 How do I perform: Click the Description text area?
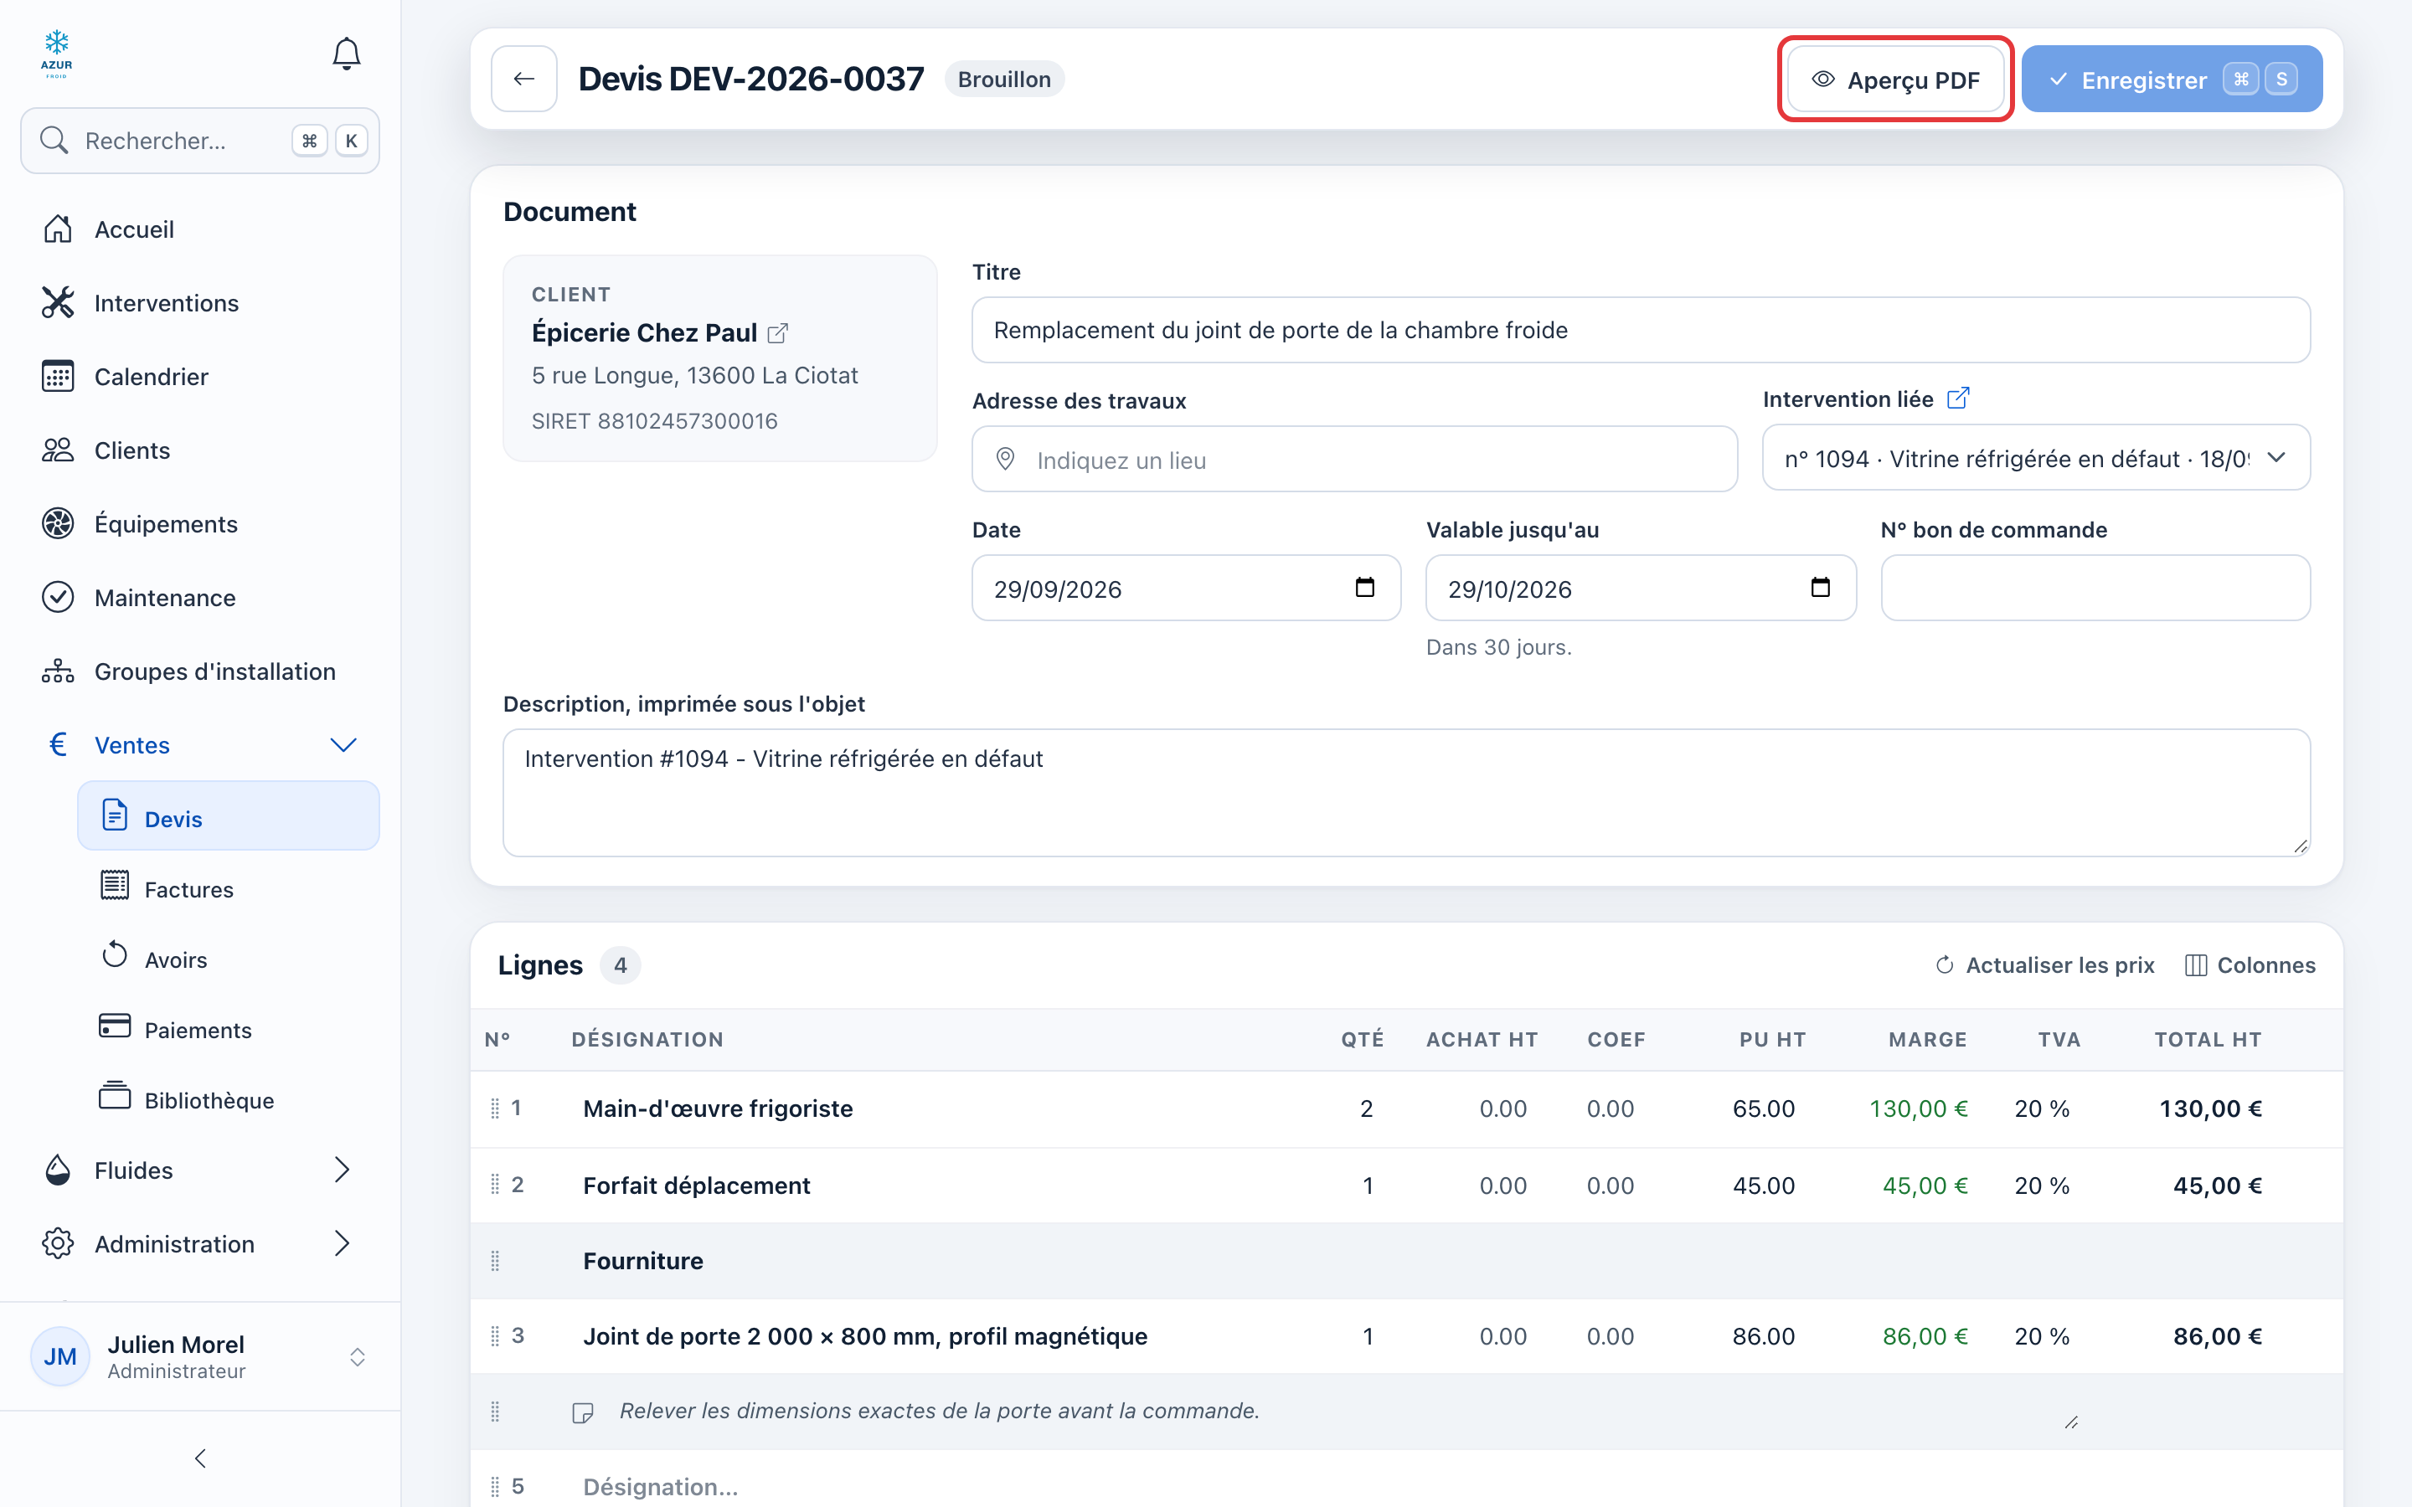point(1406,792)
